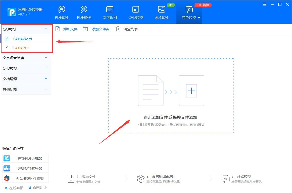The width and height of the screenshot is (292, 193).
Task: Click the step 2 设置输出配置 gear icon
Action: coord(141,179)
